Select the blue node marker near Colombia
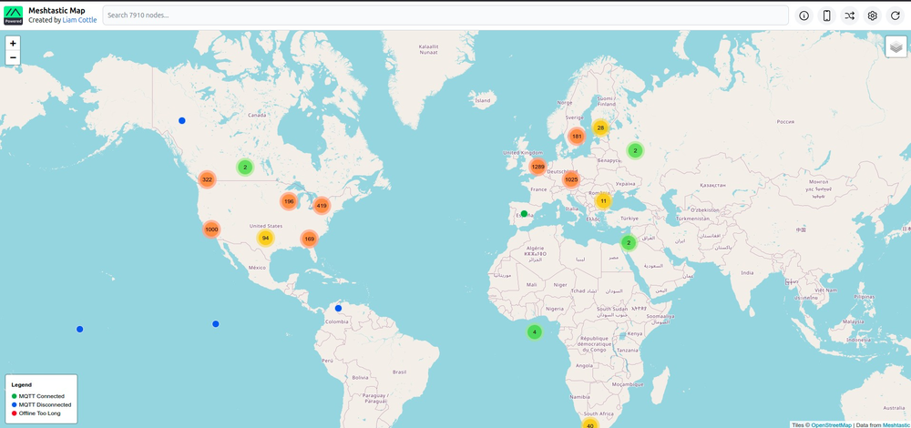Image resolution: width=911 pixels, height=428 pixels. (338, 308)
